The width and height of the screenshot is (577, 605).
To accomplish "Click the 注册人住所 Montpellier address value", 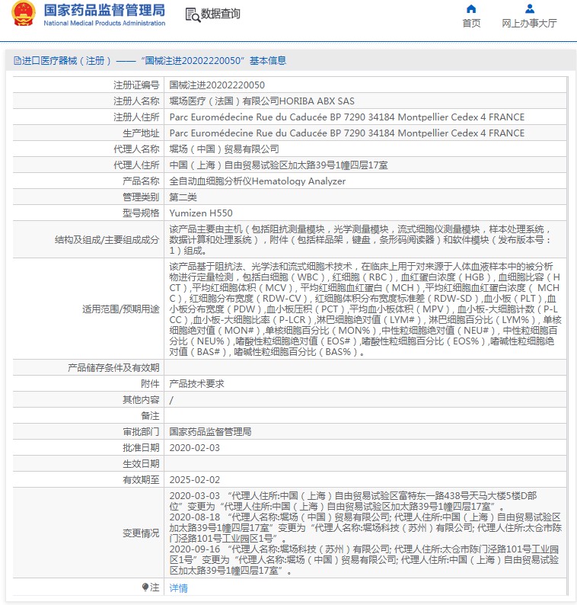I will click(347, 117).
